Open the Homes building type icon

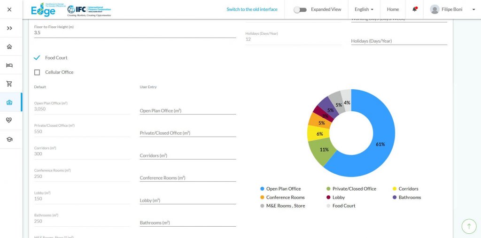tap(9, 46)
